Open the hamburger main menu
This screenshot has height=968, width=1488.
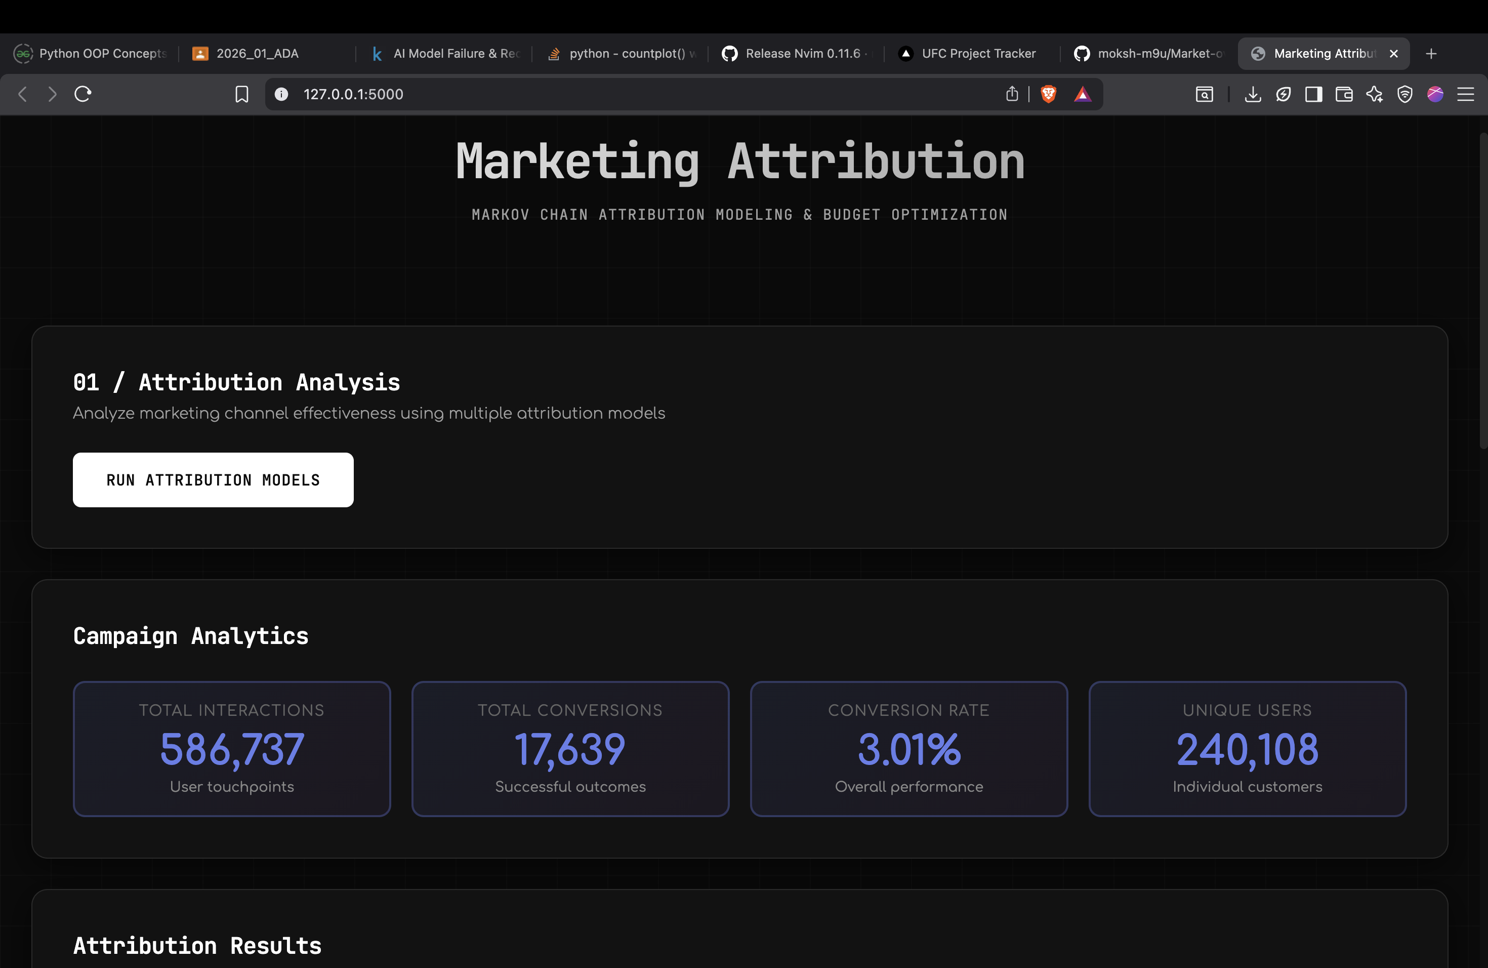1466,95
